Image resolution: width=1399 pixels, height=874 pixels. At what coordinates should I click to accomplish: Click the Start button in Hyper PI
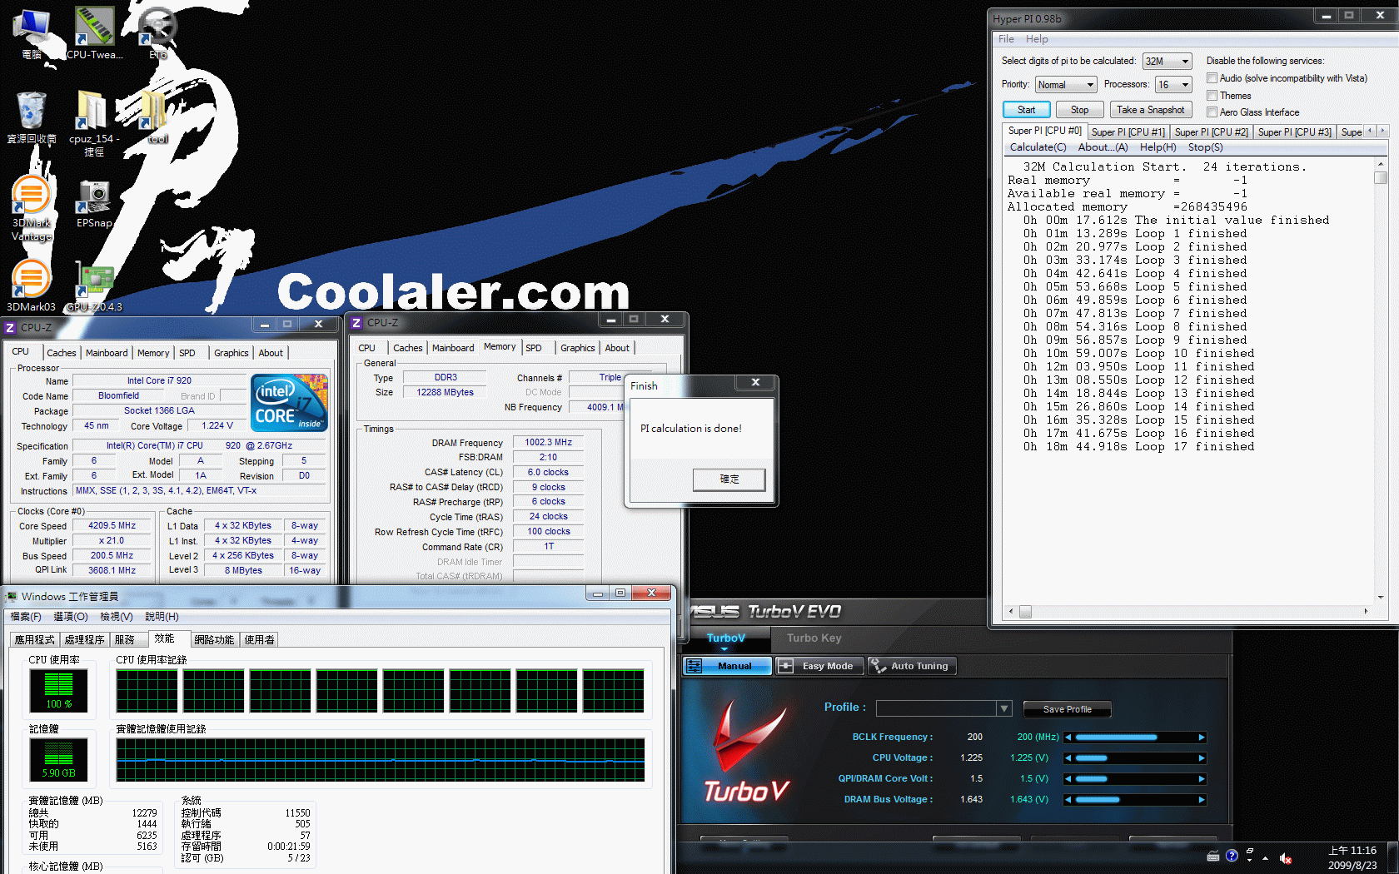click(x=1026, y=110)
